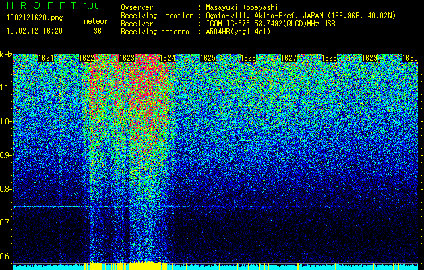Select the receiver text ICOM IC-575 53.7492 MHz USB
424x270 pixels.
pos(270,24)
